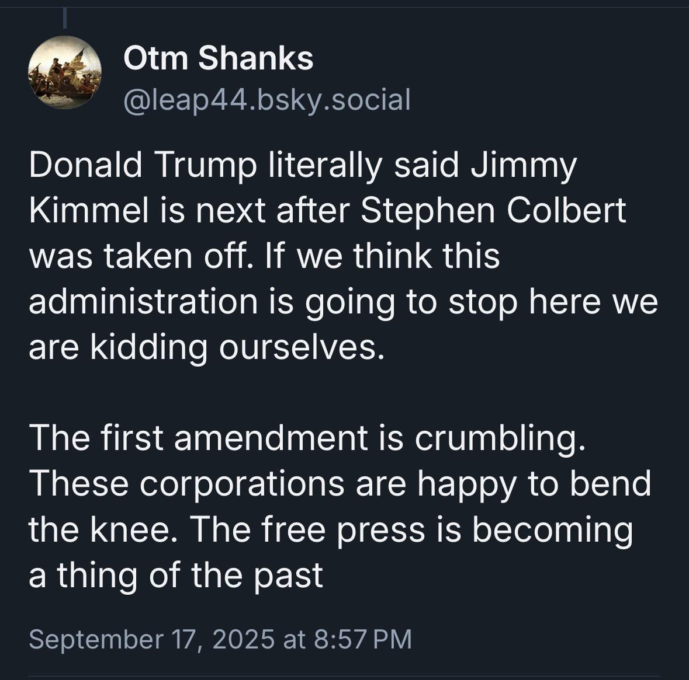Click the text 'These corporations are happy'
Image resolution: width=689 pixels, height=680 pixels.
click(x=273, y=484)
